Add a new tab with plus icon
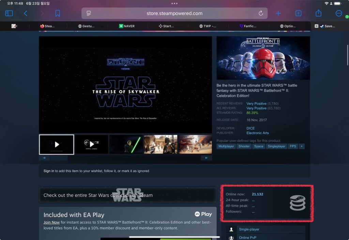Image resolution: width=349 pixels, height=240 pixels. [278, 13]
